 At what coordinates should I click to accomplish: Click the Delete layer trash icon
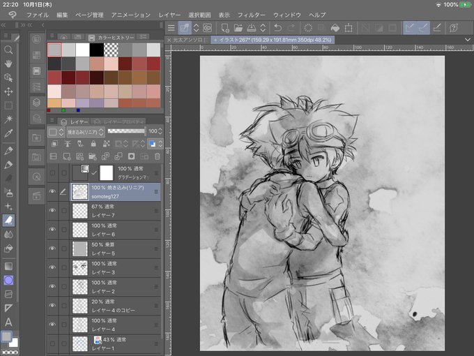point(158,156)
